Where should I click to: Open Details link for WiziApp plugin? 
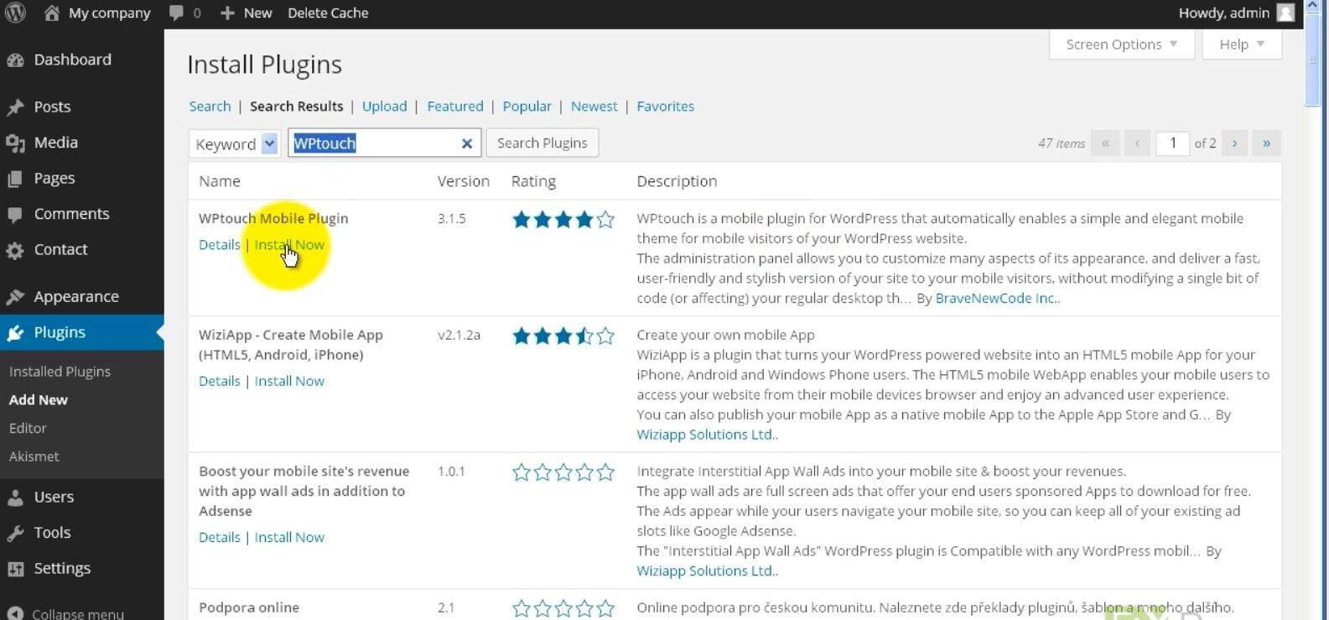(x=219, y=381)
